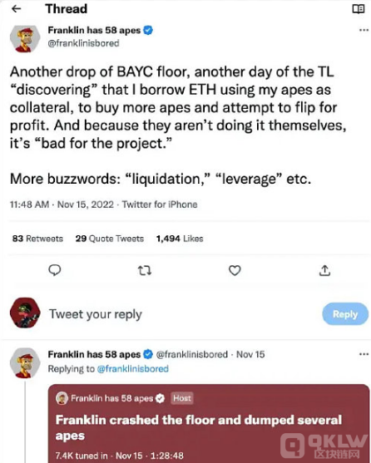View the 1,494 Likes list

[x=180, y=239]
